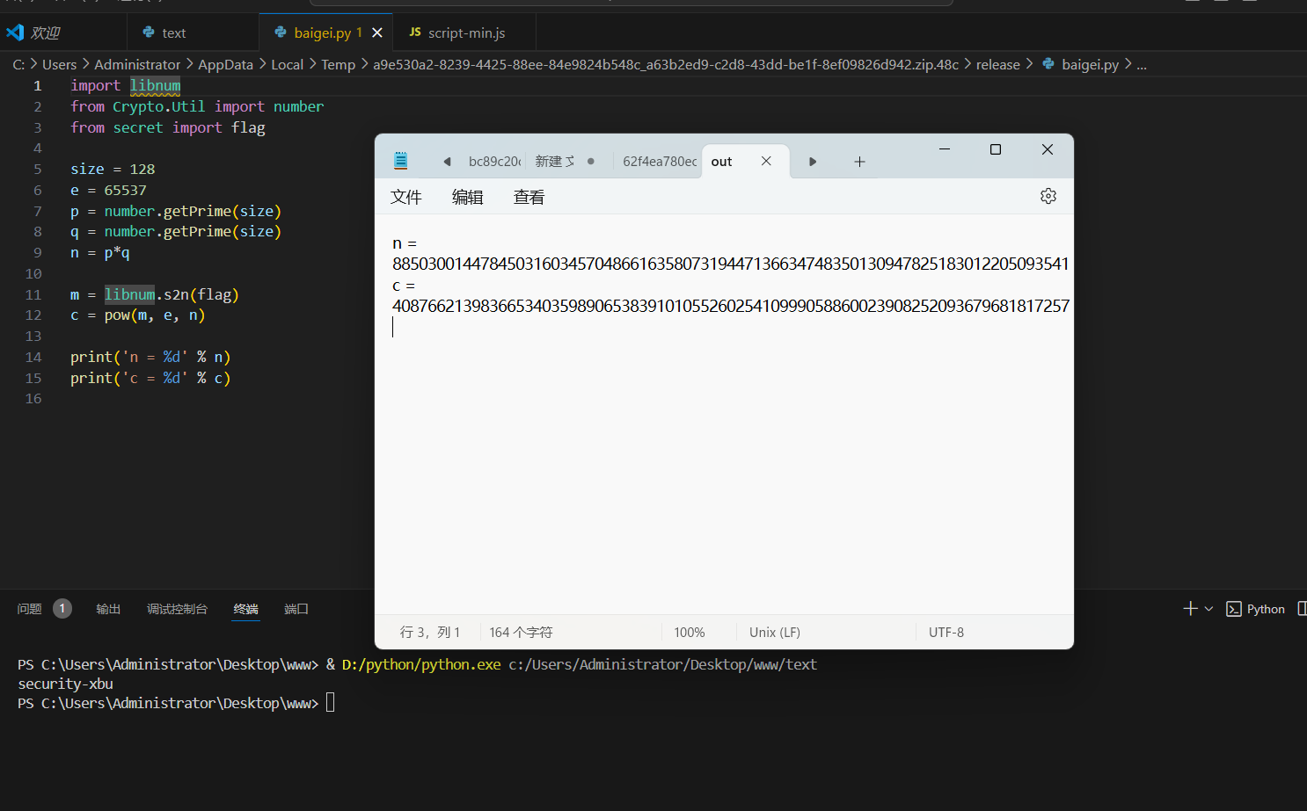Close the Notepad window
Viewport: 1307px width, 811px height.
(1048, 149)
